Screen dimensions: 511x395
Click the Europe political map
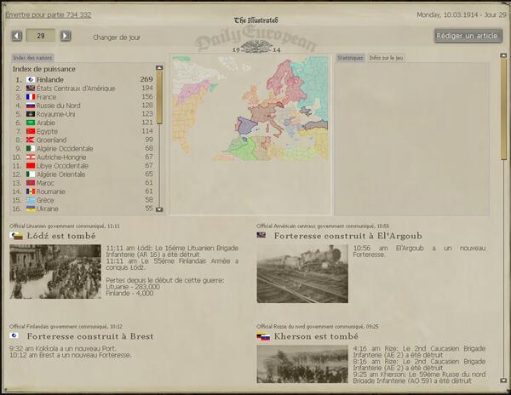click(x=250, y=108)
